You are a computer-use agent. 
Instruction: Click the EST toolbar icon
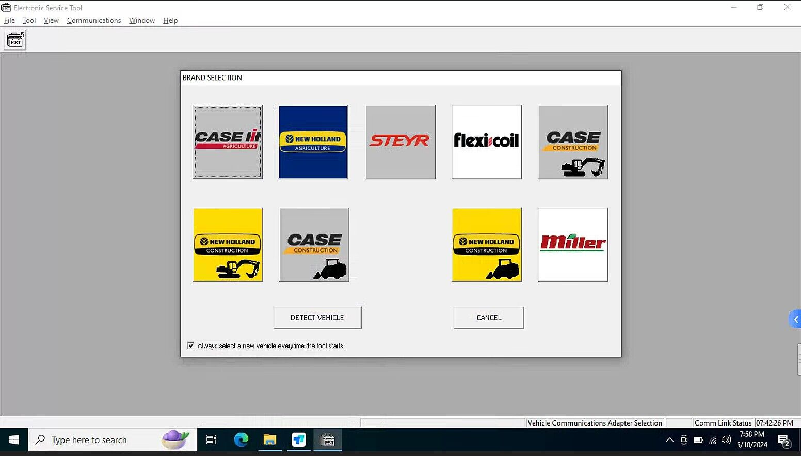coord(15,40)
